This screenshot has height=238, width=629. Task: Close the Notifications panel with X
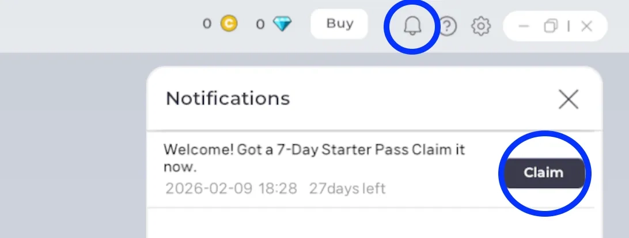click(568, 99)
